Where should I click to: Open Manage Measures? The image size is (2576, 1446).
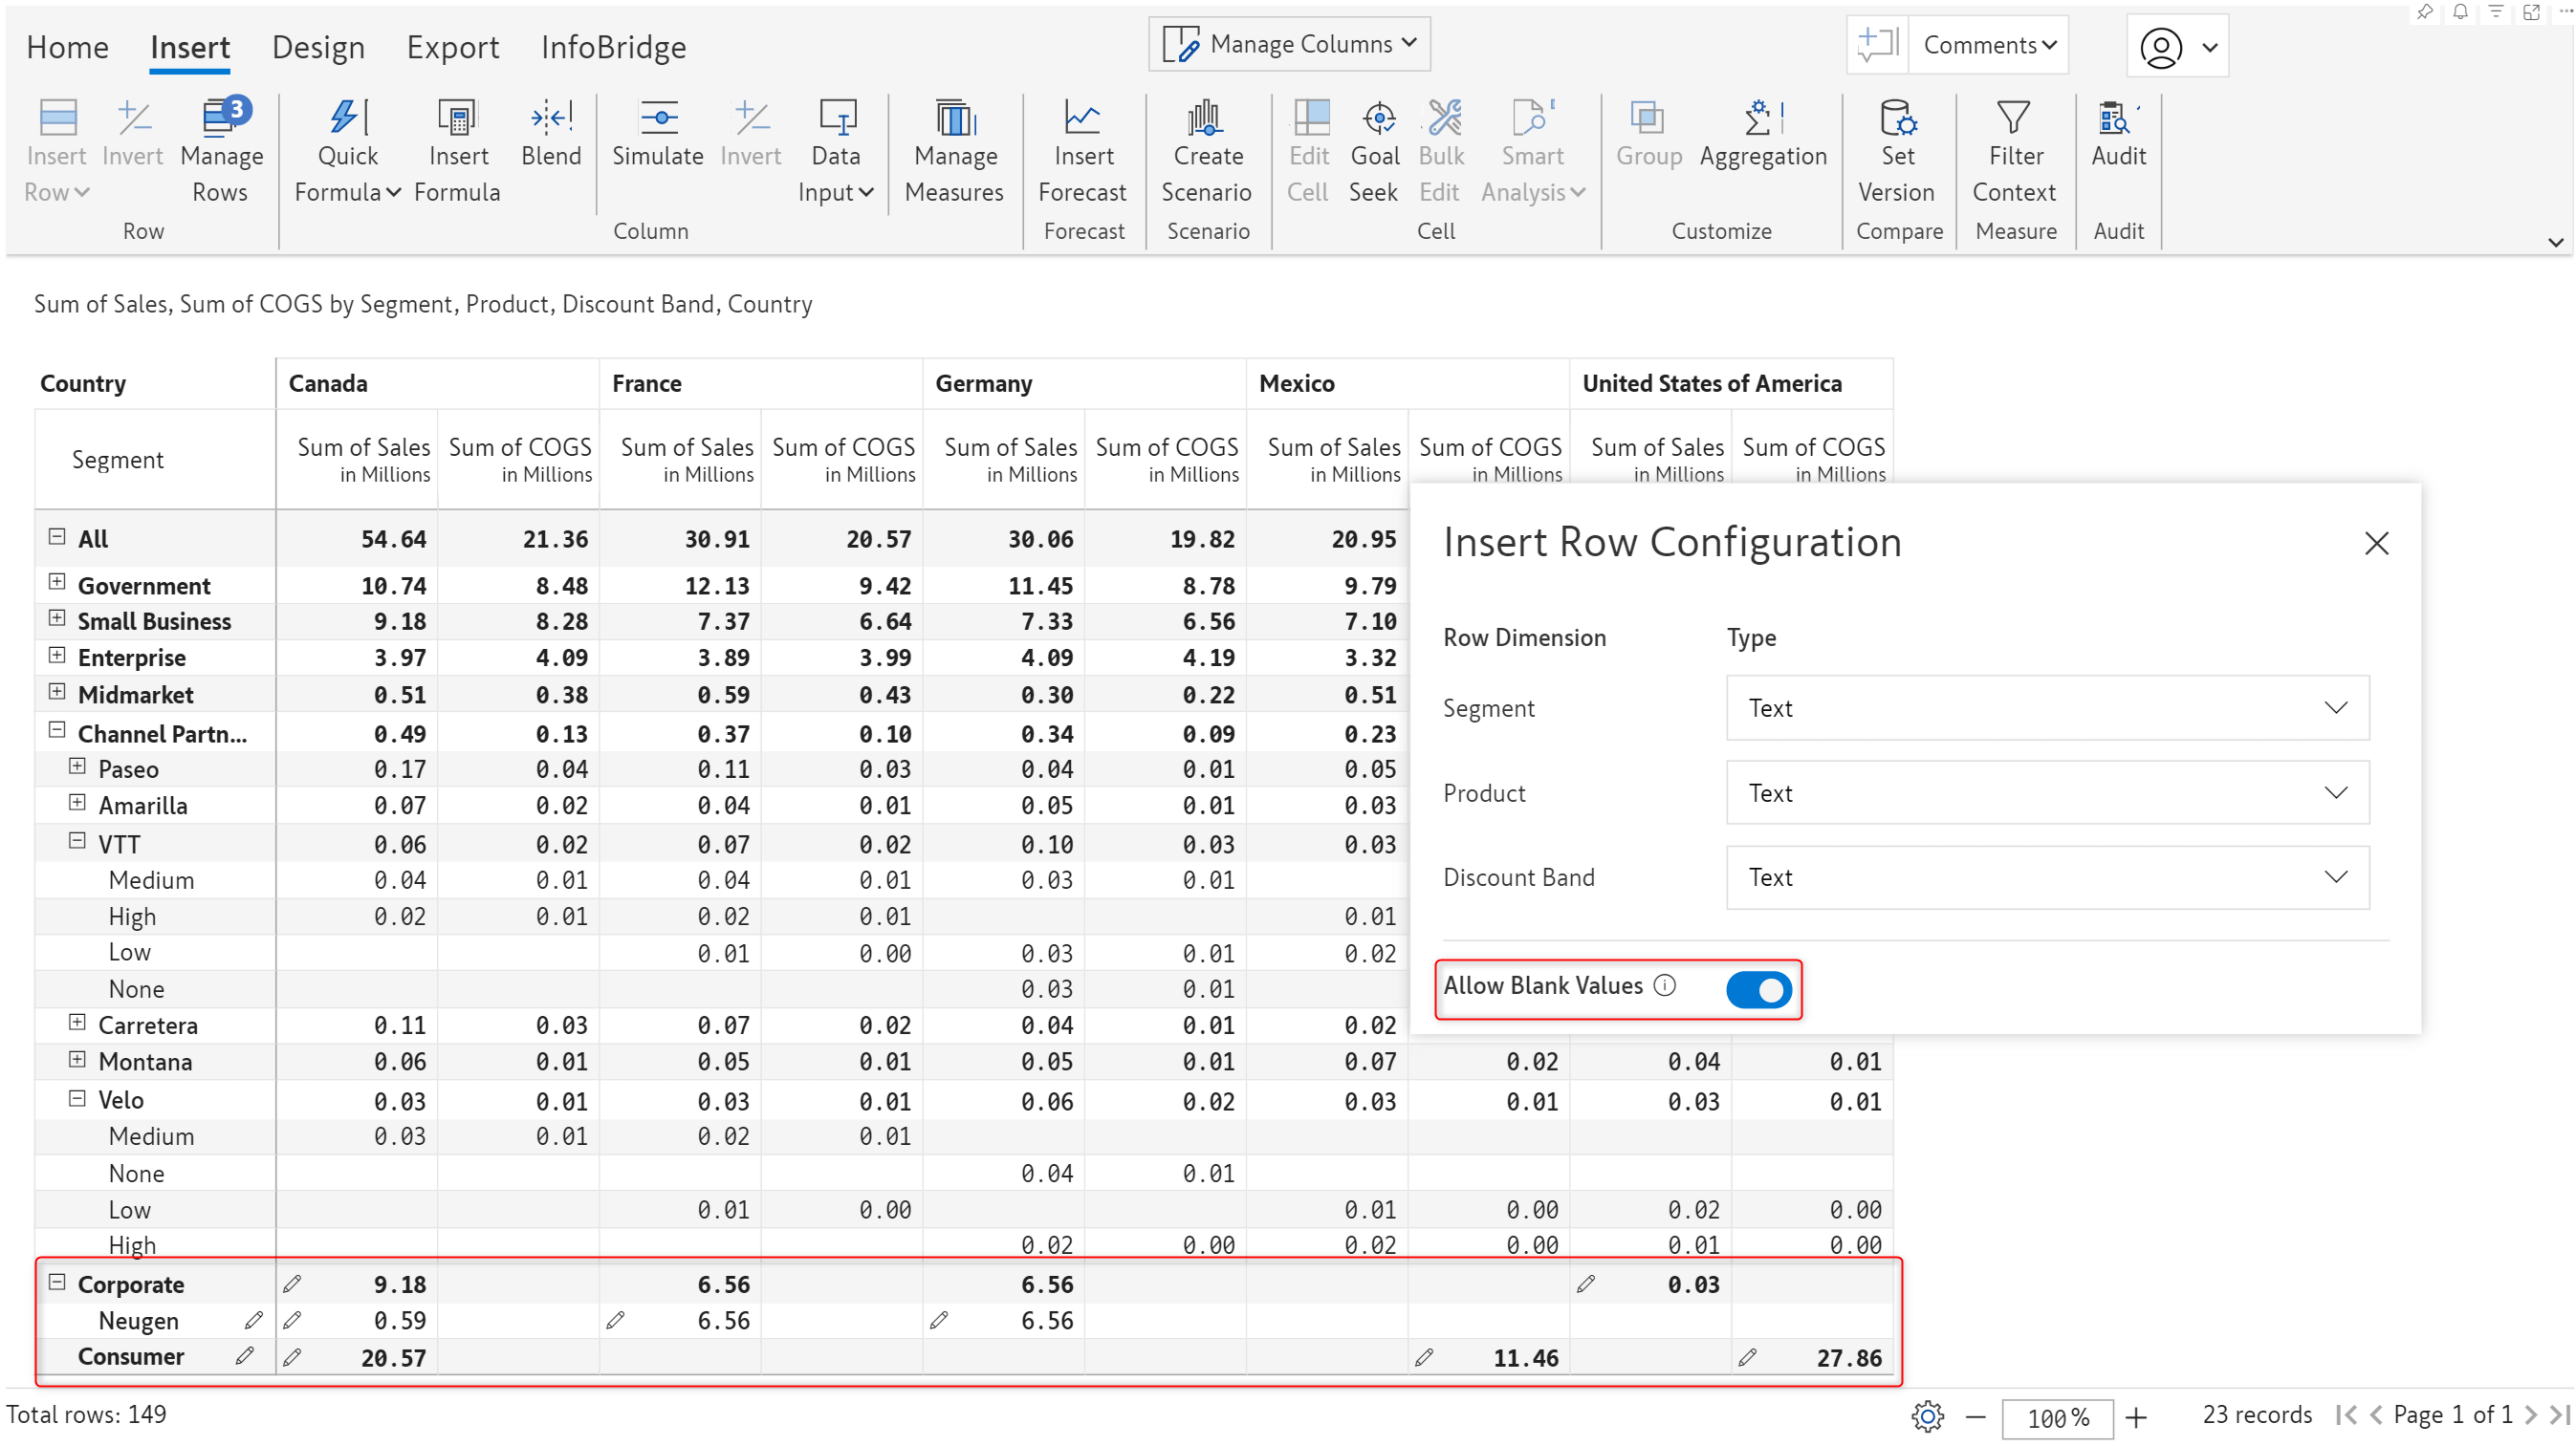[x=954, y=151]
